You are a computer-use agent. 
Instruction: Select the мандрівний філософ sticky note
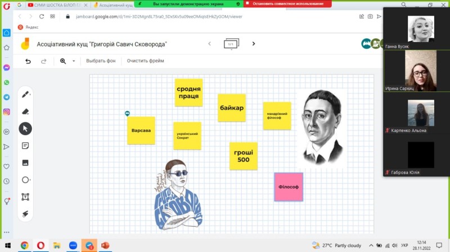[x=277, y=116]
